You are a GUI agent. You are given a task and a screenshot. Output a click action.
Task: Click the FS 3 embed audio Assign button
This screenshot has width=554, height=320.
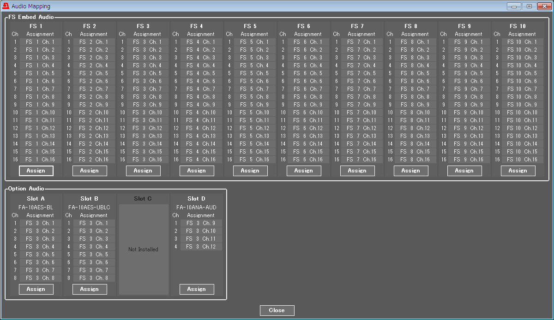[x=143, y=171]
